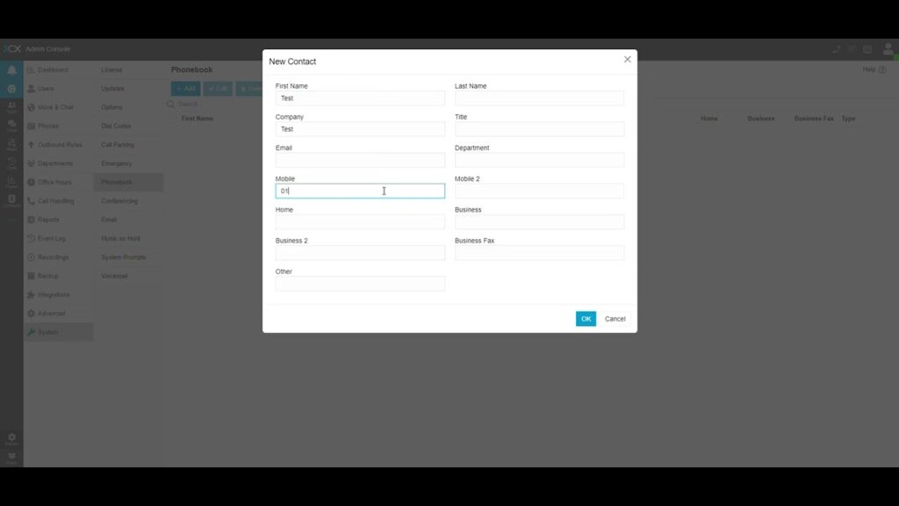
Task: Click the notification bell icon in sidebar
Action: [11, 70]
